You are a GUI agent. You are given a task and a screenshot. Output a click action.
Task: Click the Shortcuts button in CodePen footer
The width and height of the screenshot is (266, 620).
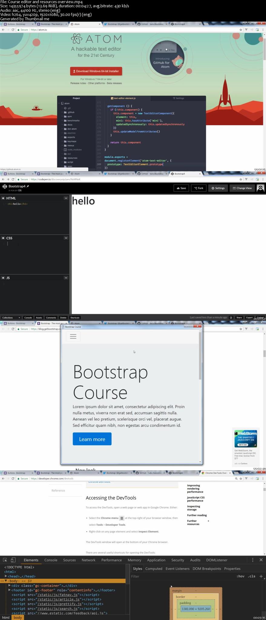tap(75, 318)
